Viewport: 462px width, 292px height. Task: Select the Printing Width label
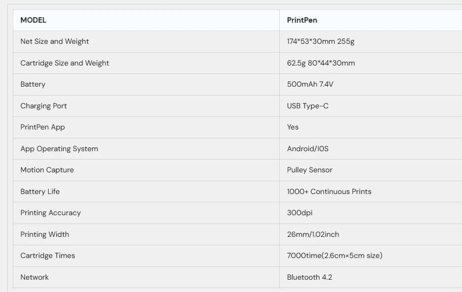point(45,234)
